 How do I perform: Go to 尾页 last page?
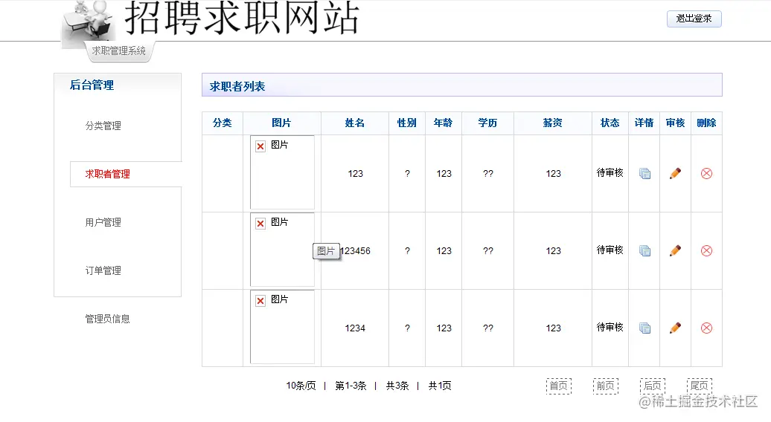(x=700, y=386)
